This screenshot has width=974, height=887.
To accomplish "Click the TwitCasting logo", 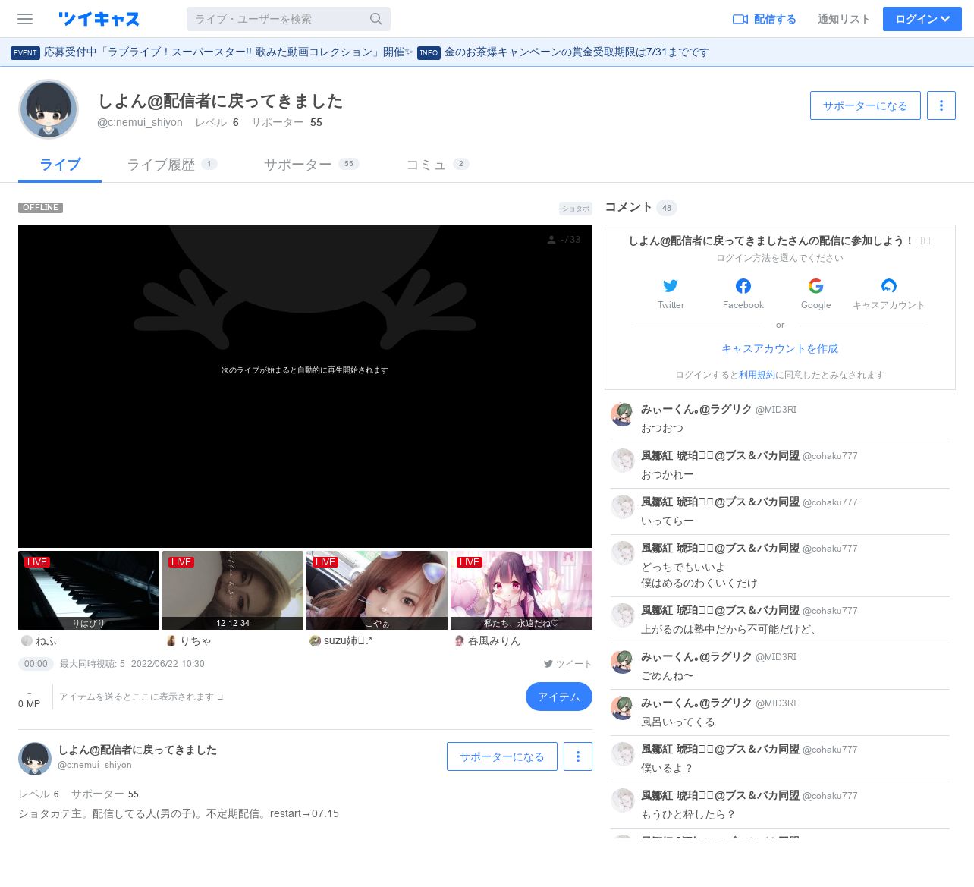I will pyautogui.click(x=99, y=19).
